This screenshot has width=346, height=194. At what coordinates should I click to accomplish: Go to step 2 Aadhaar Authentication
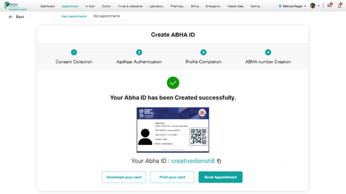(x=139, y=52)
